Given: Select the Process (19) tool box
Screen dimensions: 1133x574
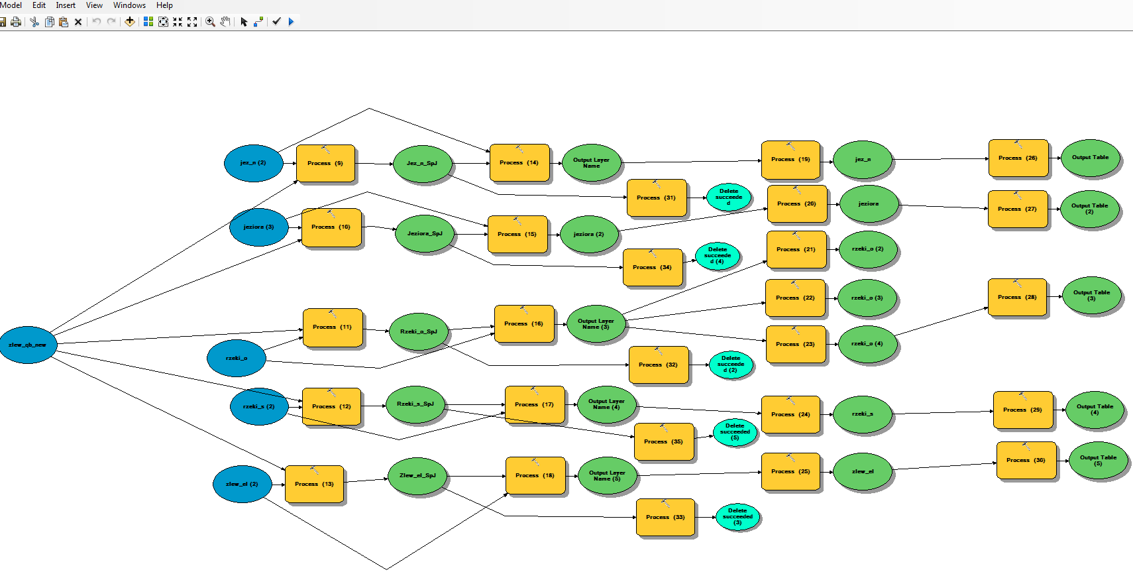Looking at the screenshot, I should pos(790,159).
